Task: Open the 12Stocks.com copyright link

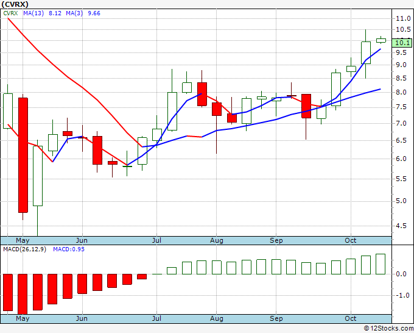Action: (x=388, y=328)
